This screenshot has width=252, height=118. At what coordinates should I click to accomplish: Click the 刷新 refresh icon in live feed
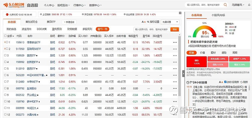tap(241, 82)
